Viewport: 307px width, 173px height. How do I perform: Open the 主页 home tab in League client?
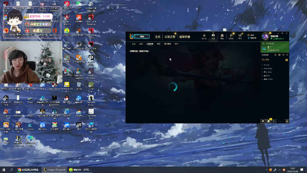pyautogui.click(x=158, y=37)
